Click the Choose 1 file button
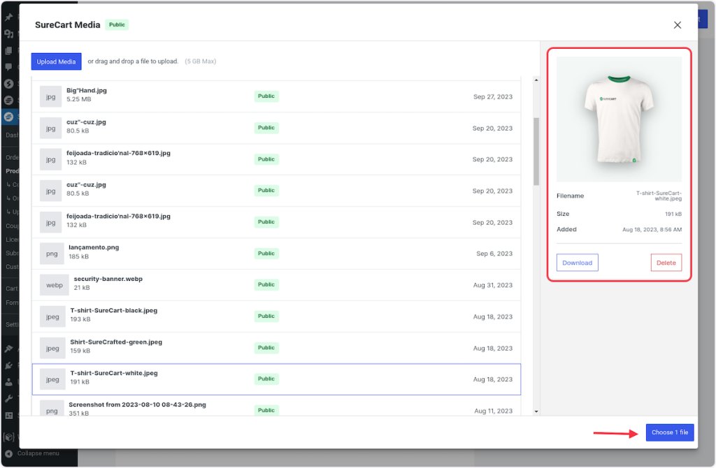This screenshot has width=716, height=468. [669, 432]
